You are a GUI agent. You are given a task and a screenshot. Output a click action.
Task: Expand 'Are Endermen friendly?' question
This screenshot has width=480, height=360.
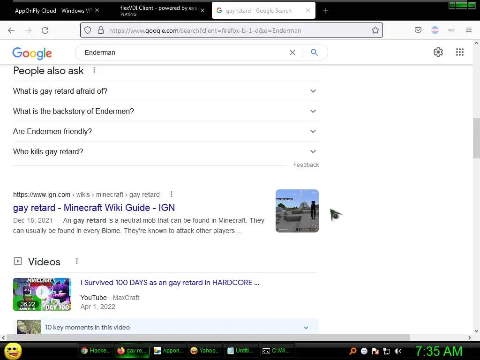click(166, 131)
